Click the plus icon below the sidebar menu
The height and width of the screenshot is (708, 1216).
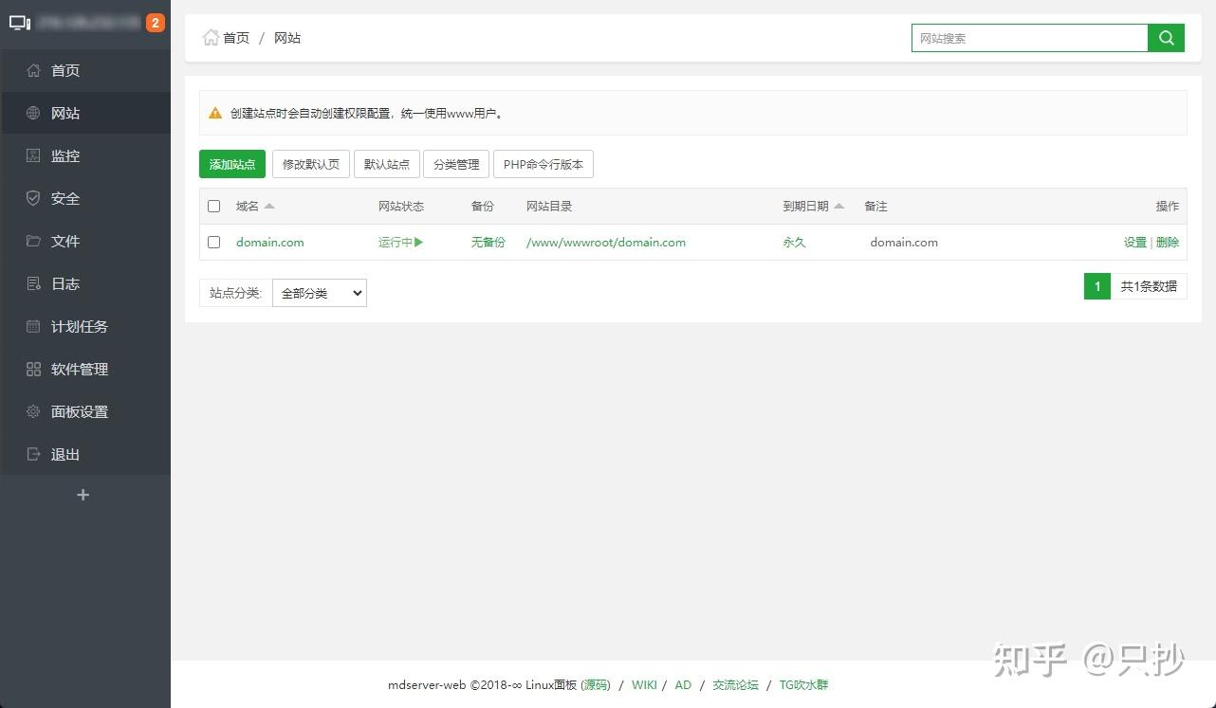click(x=83, y=494)
